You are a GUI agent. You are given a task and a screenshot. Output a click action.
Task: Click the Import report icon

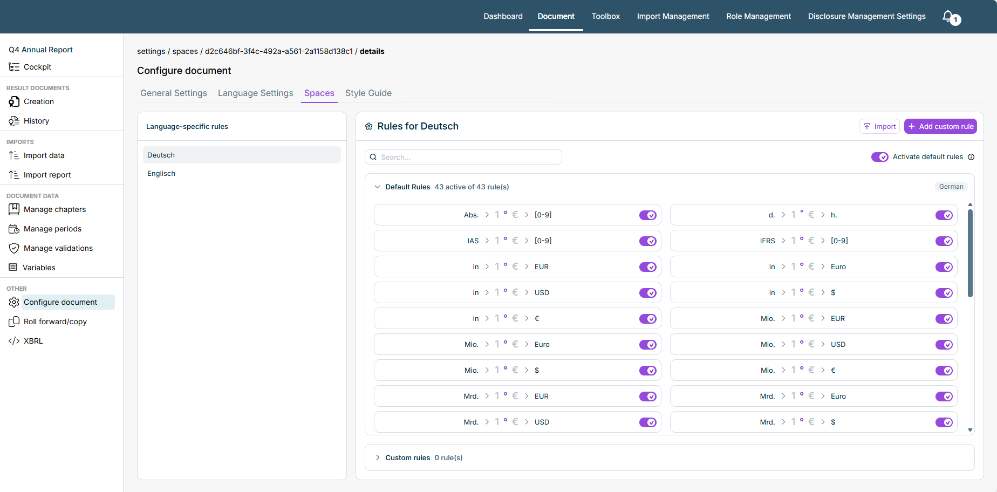tap(14, 175)
